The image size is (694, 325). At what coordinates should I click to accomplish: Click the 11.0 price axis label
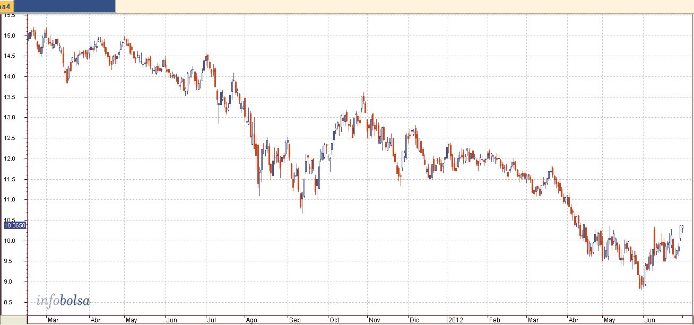coord(9,199)
